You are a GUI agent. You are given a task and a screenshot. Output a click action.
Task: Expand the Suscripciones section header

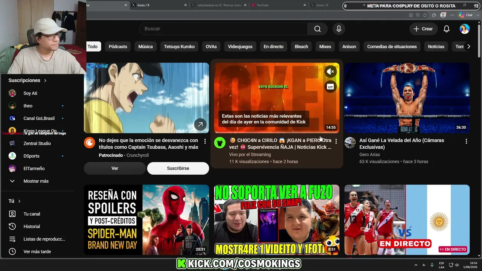(x=27, y=81)
